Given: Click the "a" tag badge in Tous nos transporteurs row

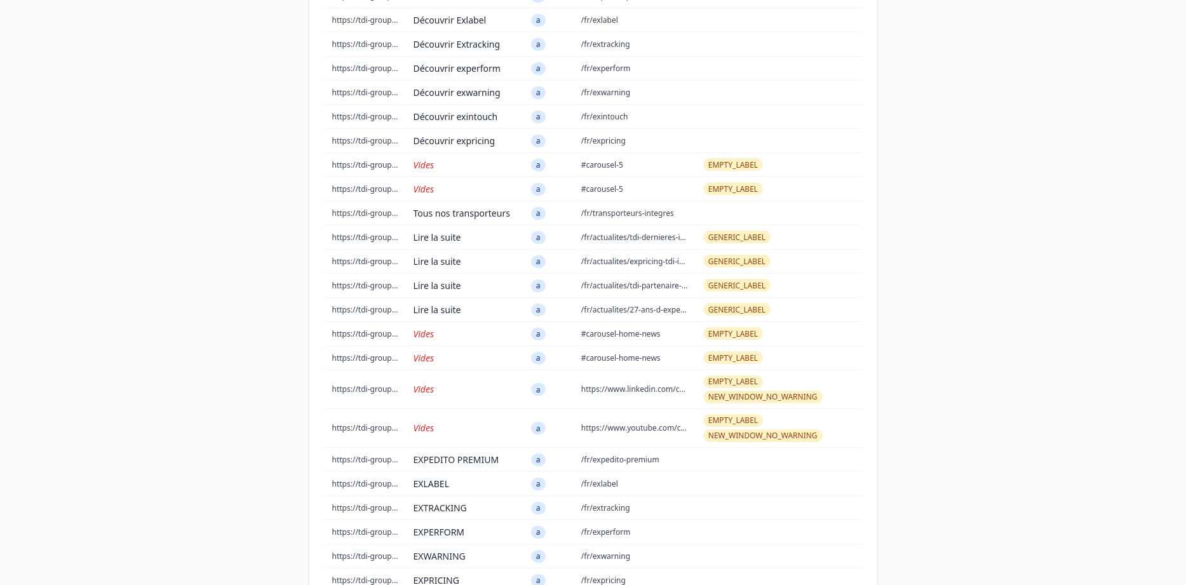Looking at the screenshot, I should [x=538, y=213].
